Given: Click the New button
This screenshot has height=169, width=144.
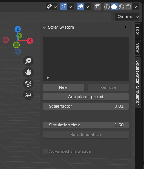Looking at the screenshot, I should point(63,87).
